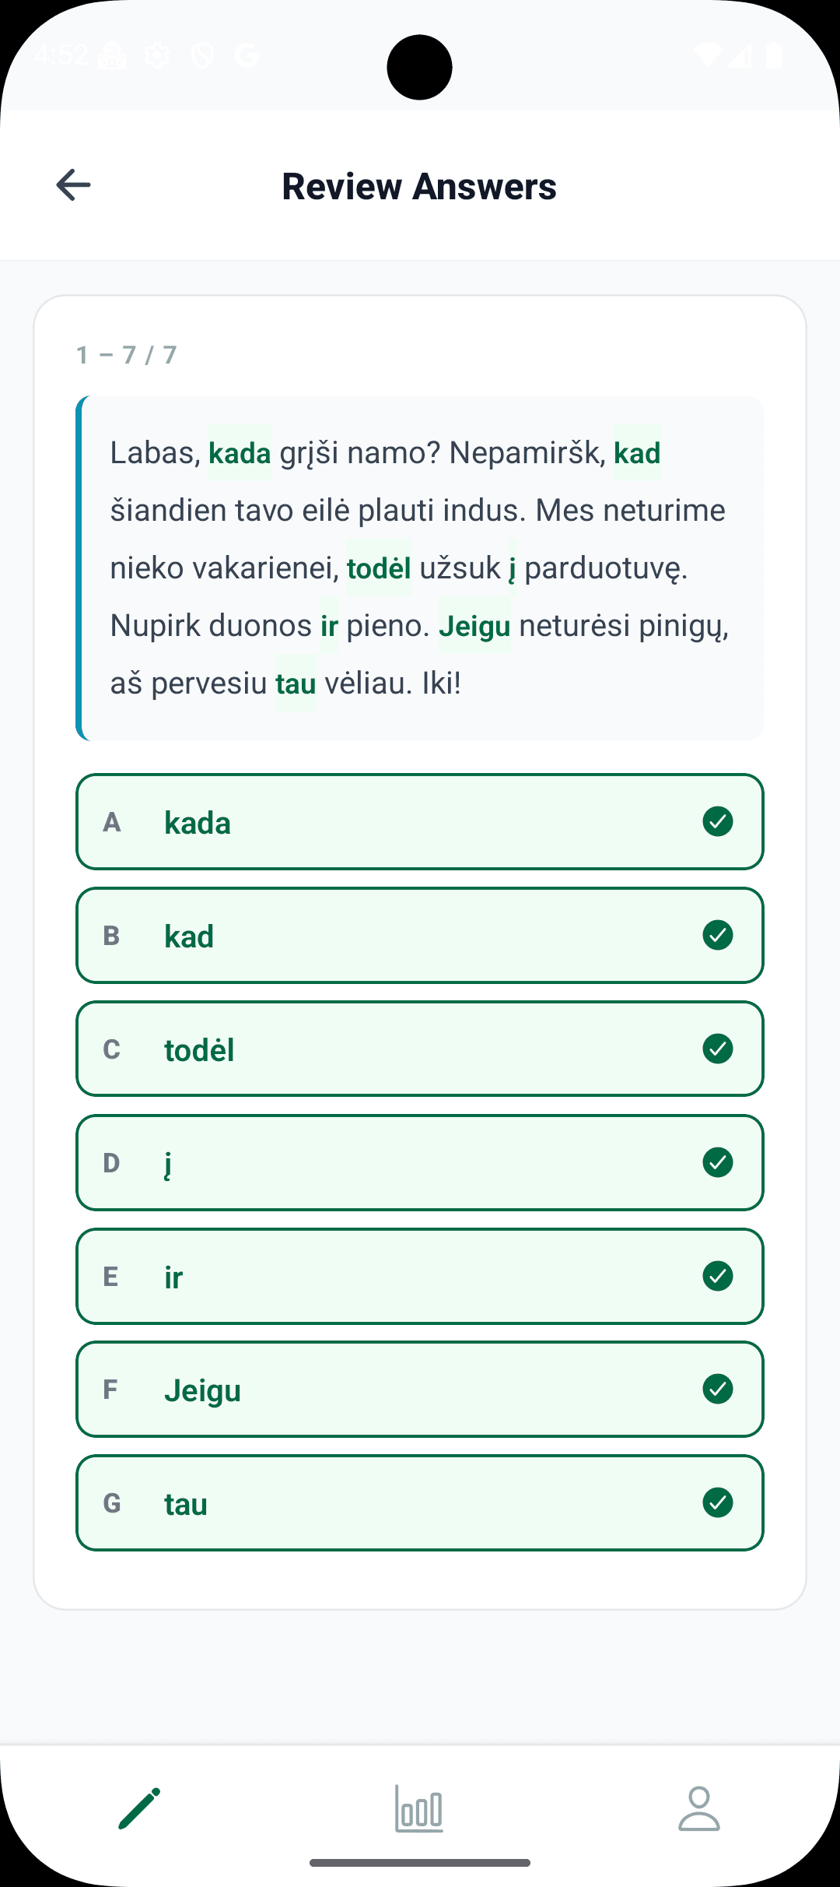Select answer option D į

[x=420, y=1162]
